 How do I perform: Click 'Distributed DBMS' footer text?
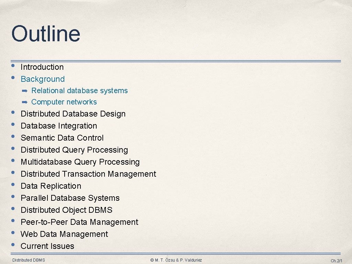click(x=29, y=260)
